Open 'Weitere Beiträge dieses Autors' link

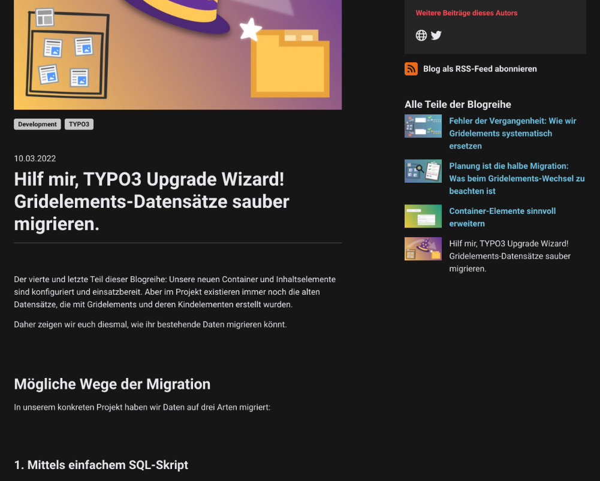(466, 13)
